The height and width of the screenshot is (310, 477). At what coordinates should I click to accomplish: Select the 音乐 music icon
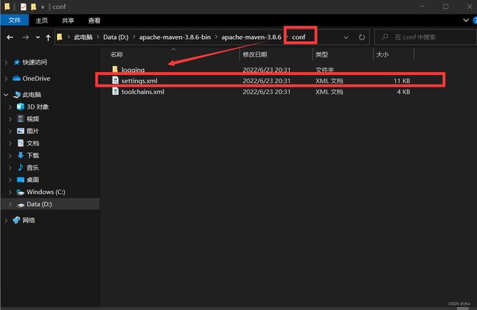(21, 167)
